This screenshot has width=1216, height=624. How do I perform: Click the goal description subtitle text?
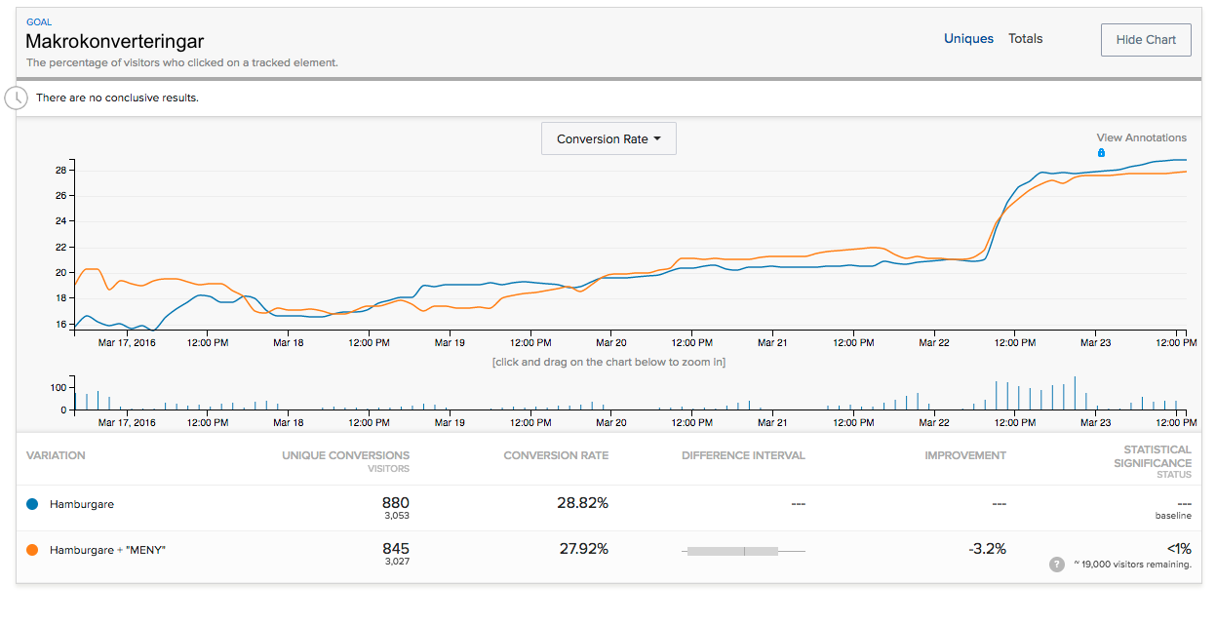click(x=182, y=62)
